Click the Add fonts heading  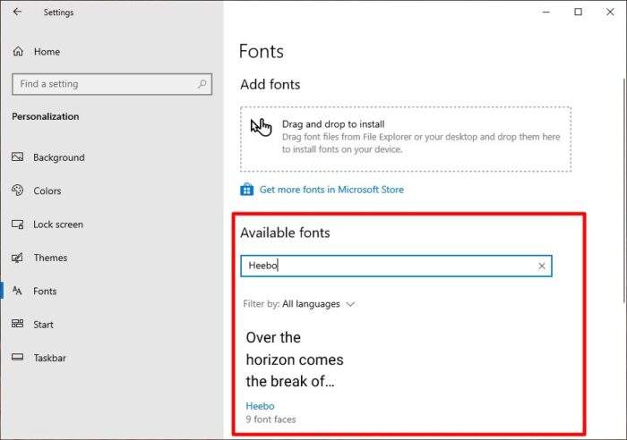(271, 84)
